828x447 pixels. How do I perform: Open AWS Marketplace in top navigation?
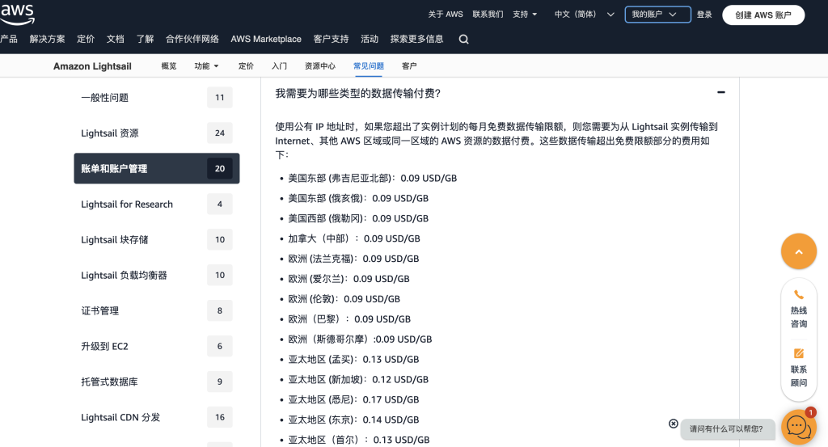[265, 39]
